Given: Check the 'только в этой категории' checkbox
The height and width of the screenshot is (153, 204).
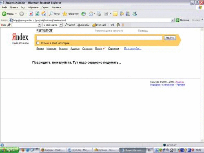Looking at the screenshot, I should pos(38,43).
